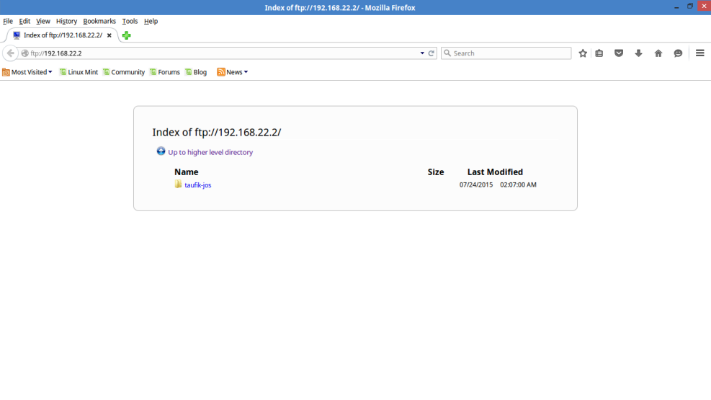Screen dimensions: 711x400
Task: Click the back arrow button
Action: 10,53
